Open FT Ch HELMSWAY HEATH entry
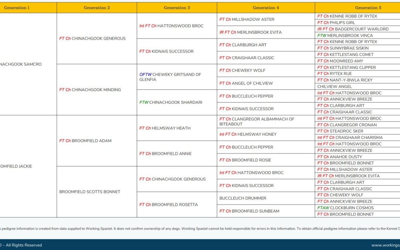Viewport: 400px width, 250px height. 165,128
